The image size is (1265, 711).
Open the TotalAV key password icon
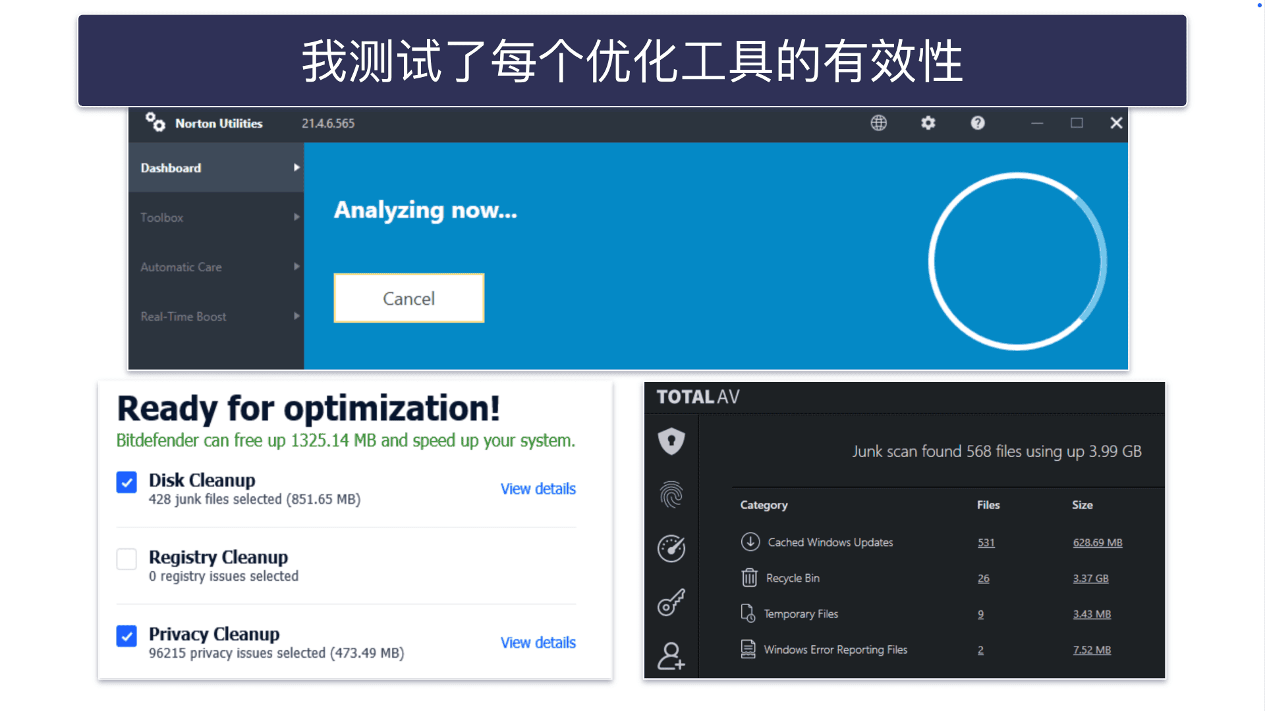coord(671,602)
